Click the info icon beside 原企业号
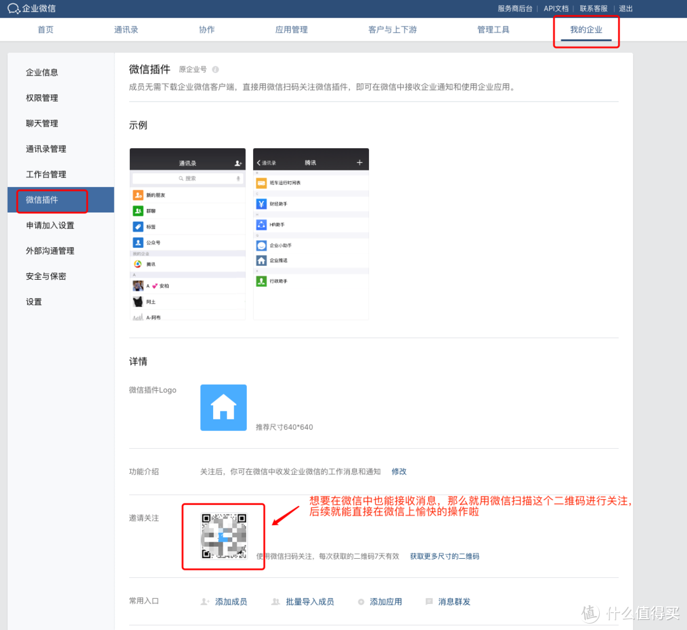Viewport: 687px width, 630px height. [x=216, y=70]
